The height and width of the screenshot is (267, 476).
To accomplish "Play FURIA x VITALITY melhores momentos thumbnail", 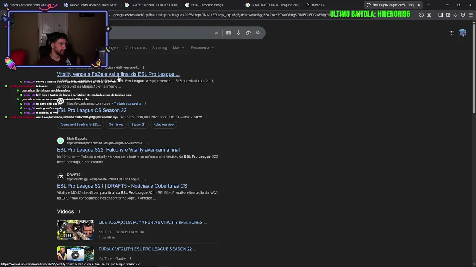I will pos(75,230).
